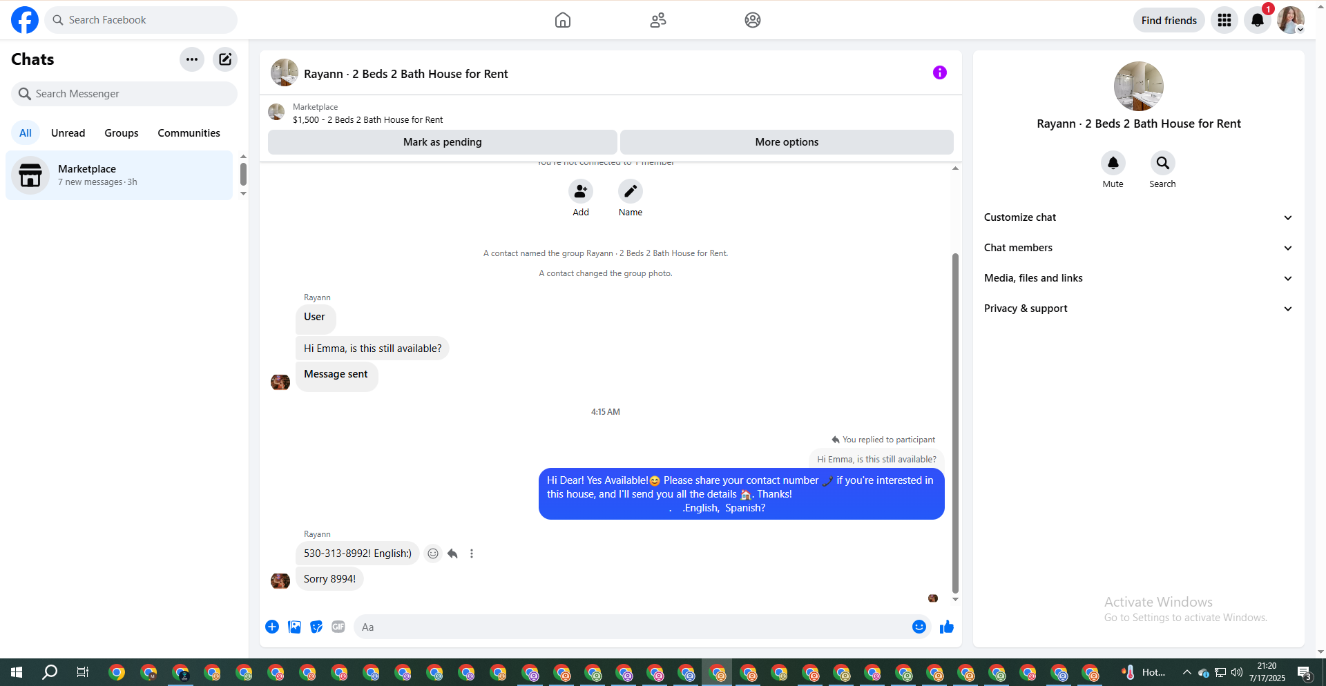Open the Facebook menu grid icon
The image size is (1326, 686).
tap(1224, 20)
